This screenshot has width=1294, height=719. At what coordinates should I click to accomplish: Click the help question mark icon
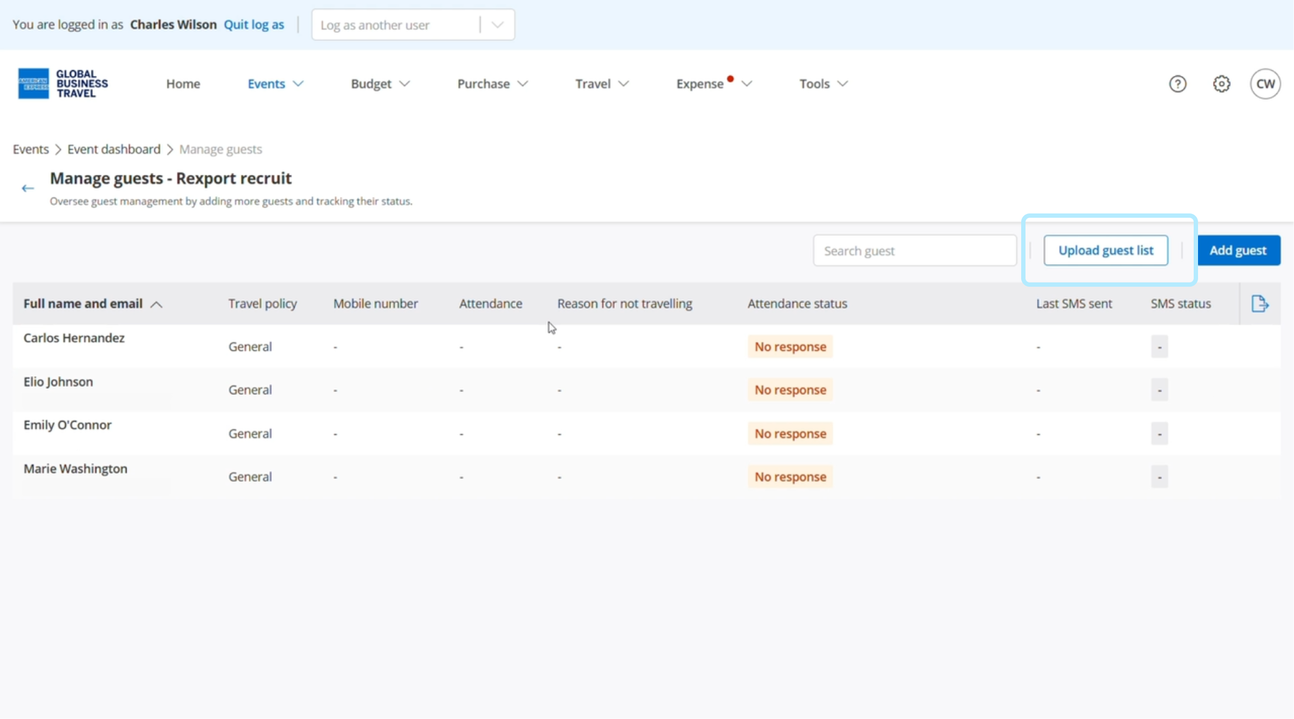point(1178,84)
